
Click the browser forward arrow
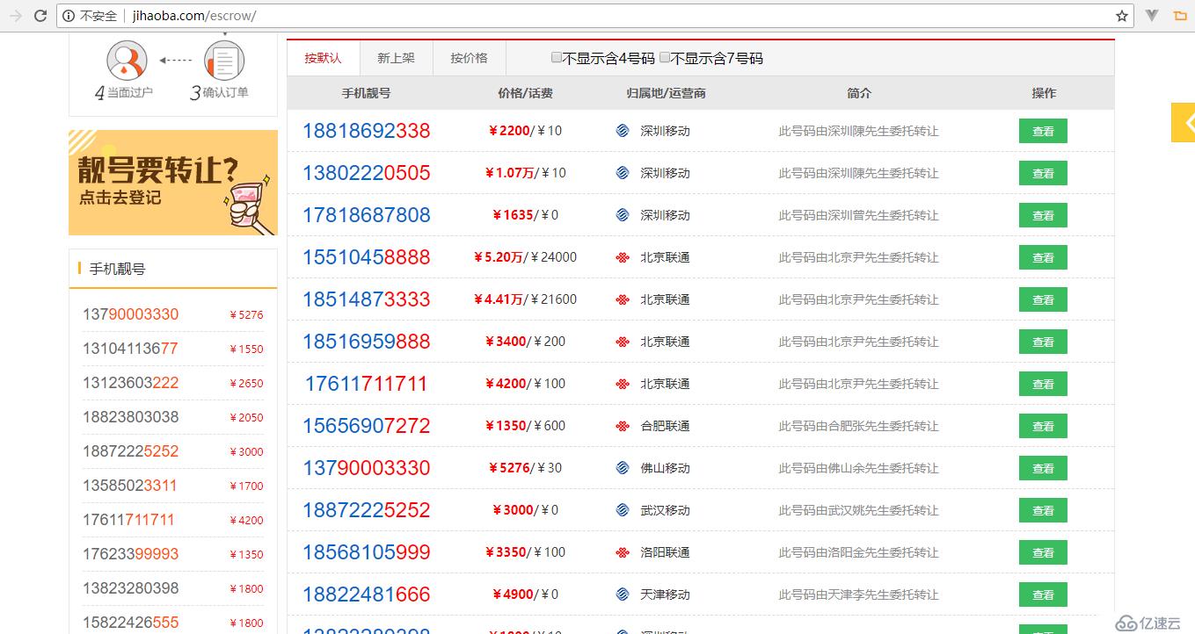click(x=15, y=16)
